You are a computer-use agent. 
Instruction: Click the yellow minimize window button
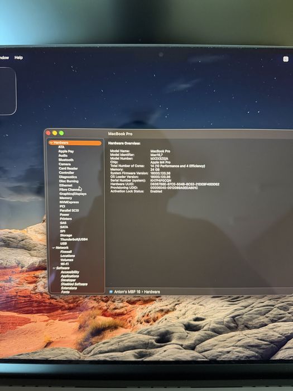(x=55, y=133)
